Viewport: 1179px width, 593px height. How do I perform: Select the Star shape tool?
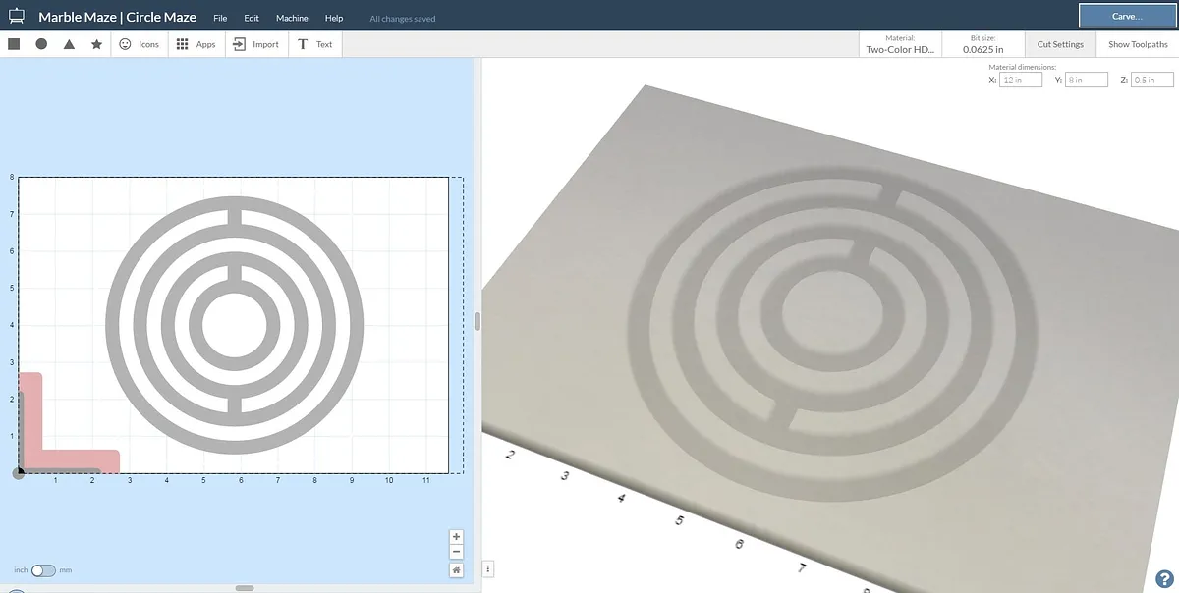point(96,44)
